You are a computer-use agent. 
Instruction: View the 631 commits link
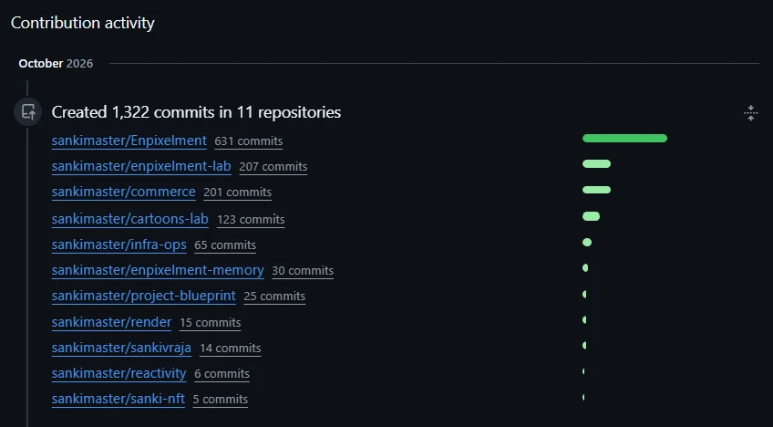[x=249, y=141]
